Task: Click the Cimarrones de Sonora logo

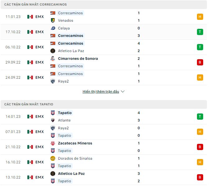Action: tap(53, 59)
